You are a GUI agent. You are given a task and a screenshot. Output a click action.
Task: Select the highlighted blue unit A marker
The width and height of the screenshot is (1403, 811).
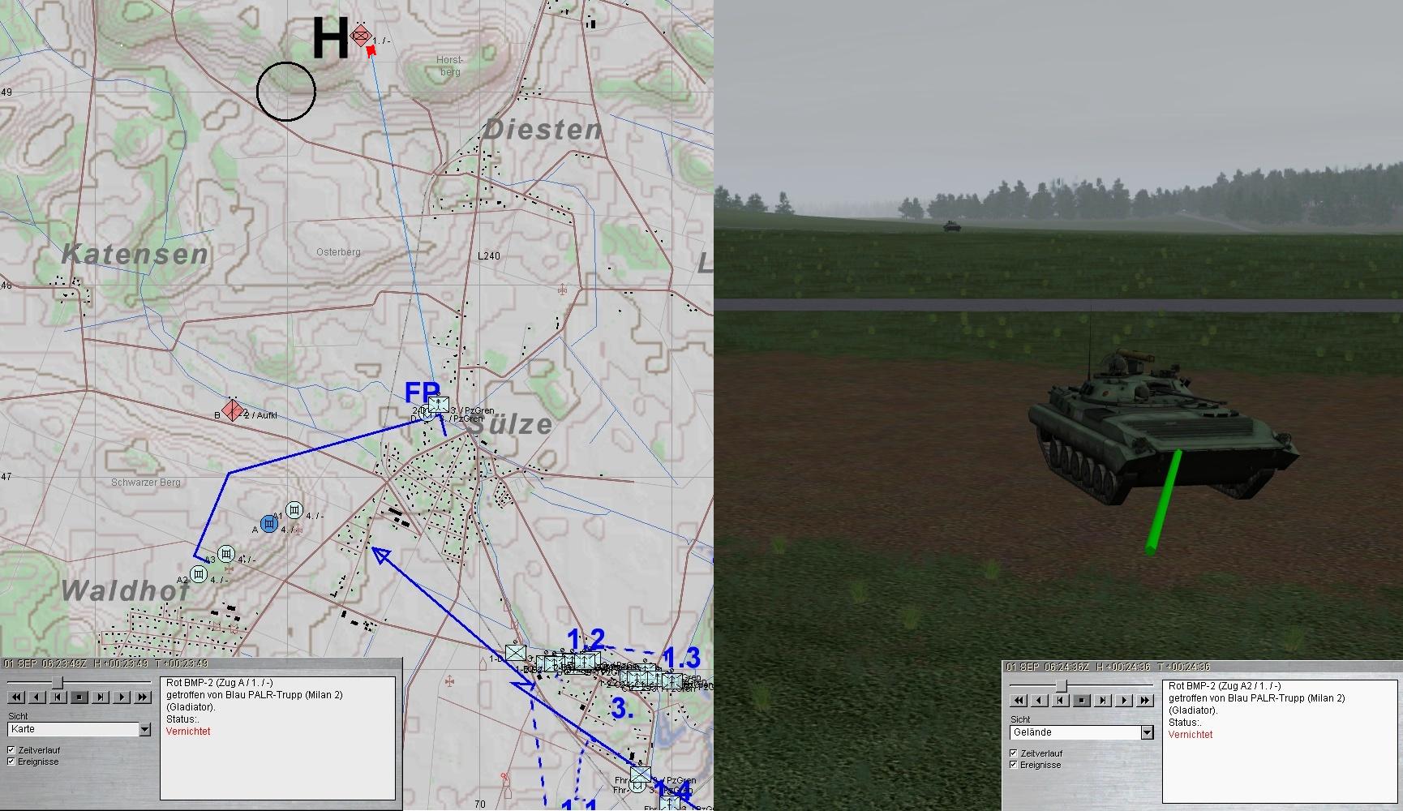(269, 525)
